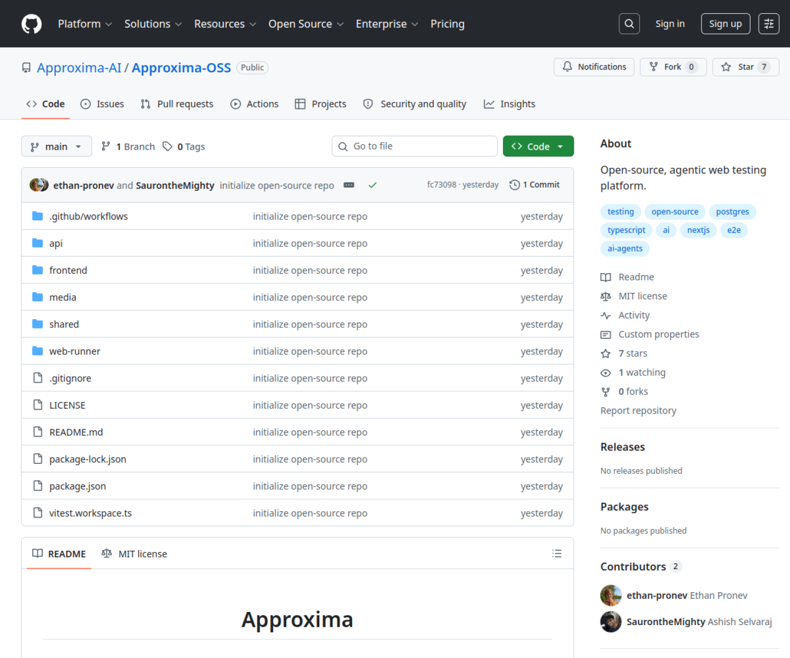
Task: Click the nextjs topic tag
Action: pos(698,230)
